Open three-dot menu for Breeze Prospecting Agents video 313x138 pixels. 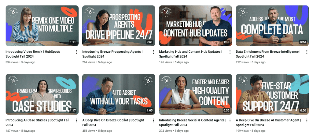point(153,52)
